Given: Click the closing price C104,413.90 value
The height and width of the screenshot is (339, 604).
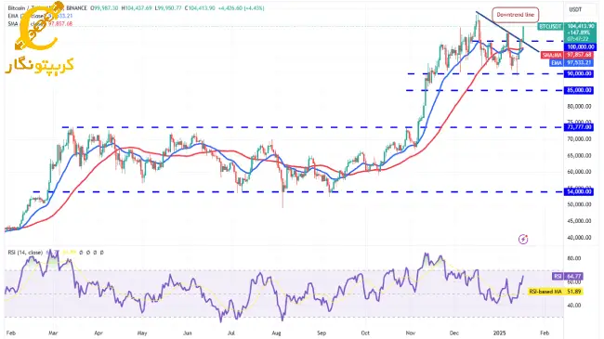Looking at the screenshot, I should (200, 7).
